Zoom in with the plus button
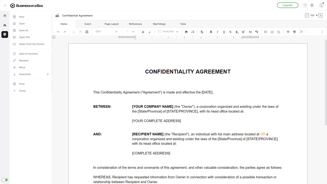This screenshot has width=327, height=184. tap(321, 15)
